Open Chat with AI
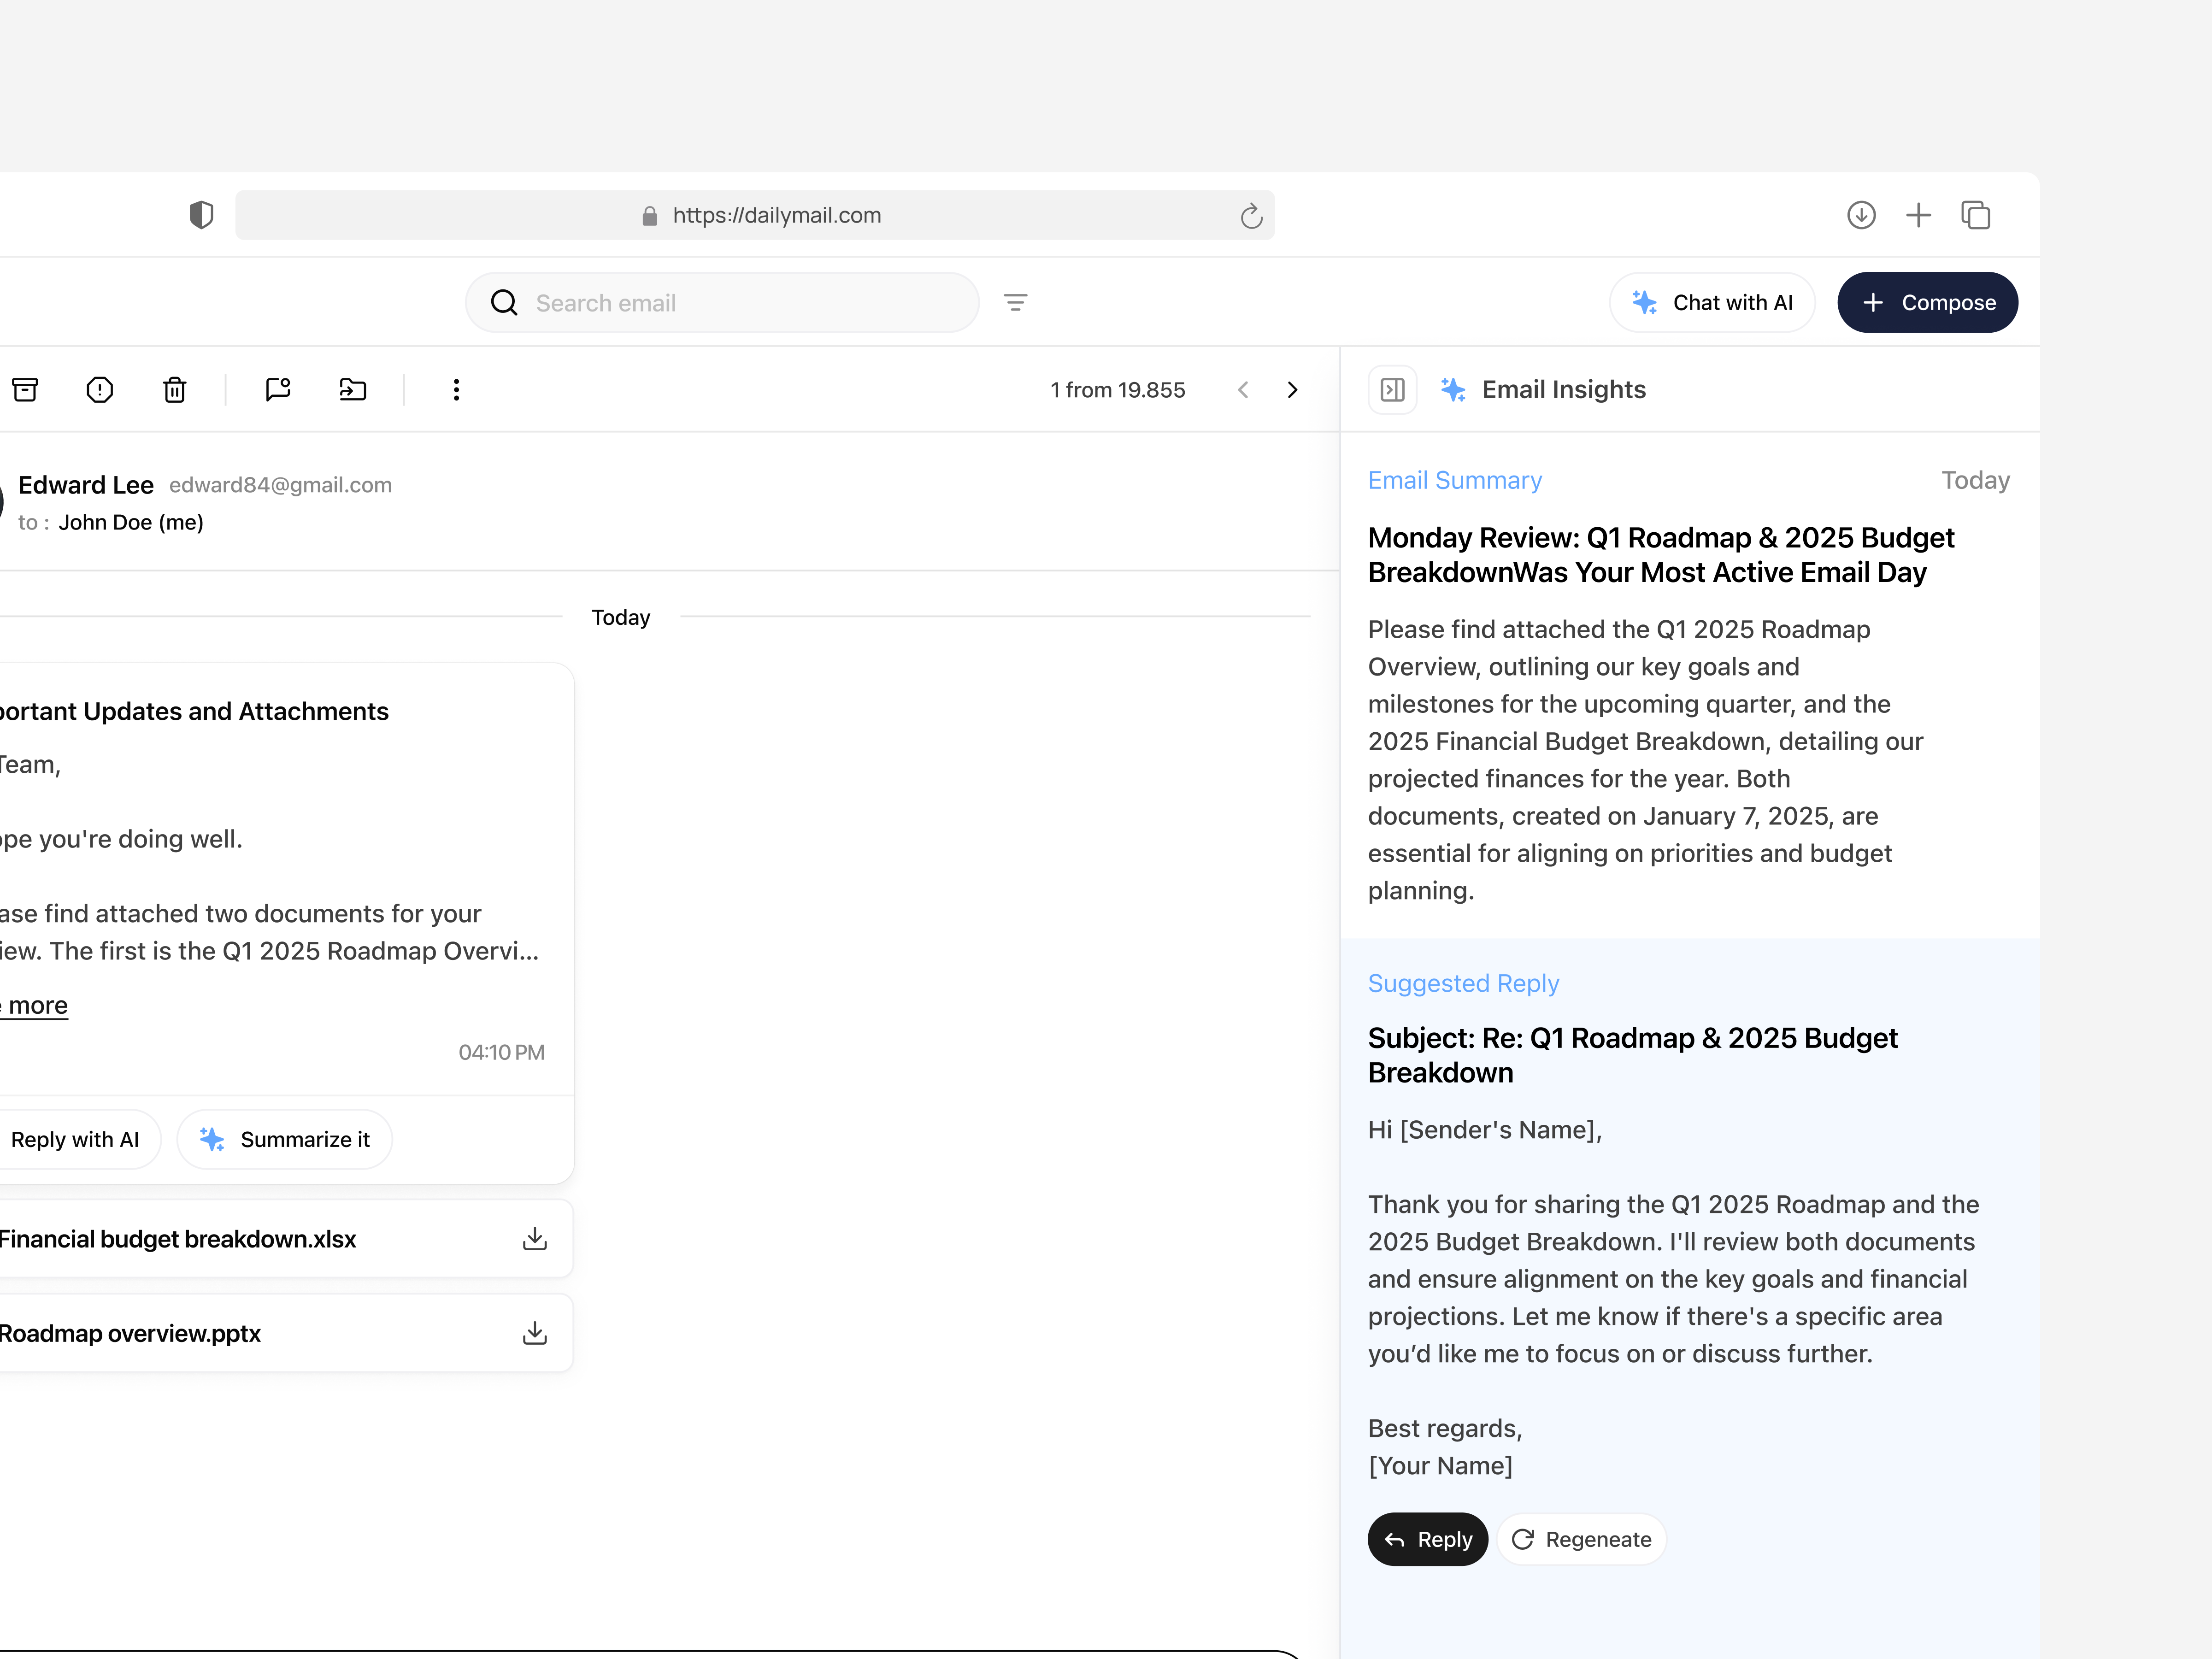This screenshot has height=1659, width=2212. 1712,302
